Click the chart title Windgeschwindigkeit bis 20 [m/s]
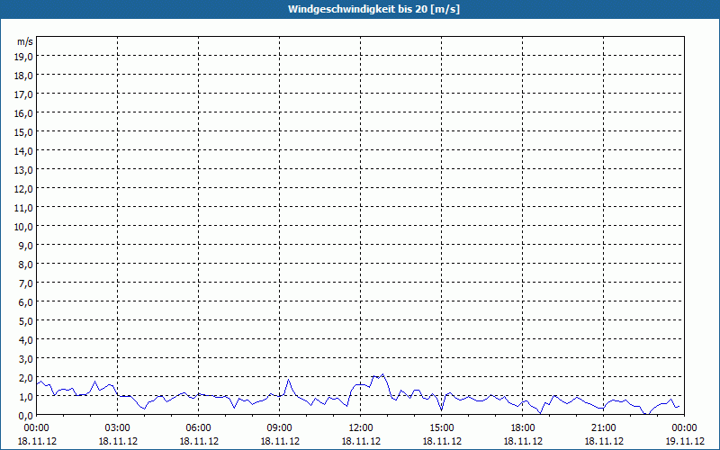Screen dimensions: 720x450 [373, 9]
